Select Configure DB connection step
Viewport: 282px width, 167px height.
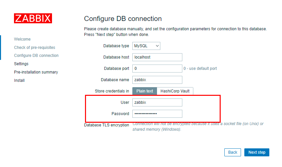(x=36, y=56)
